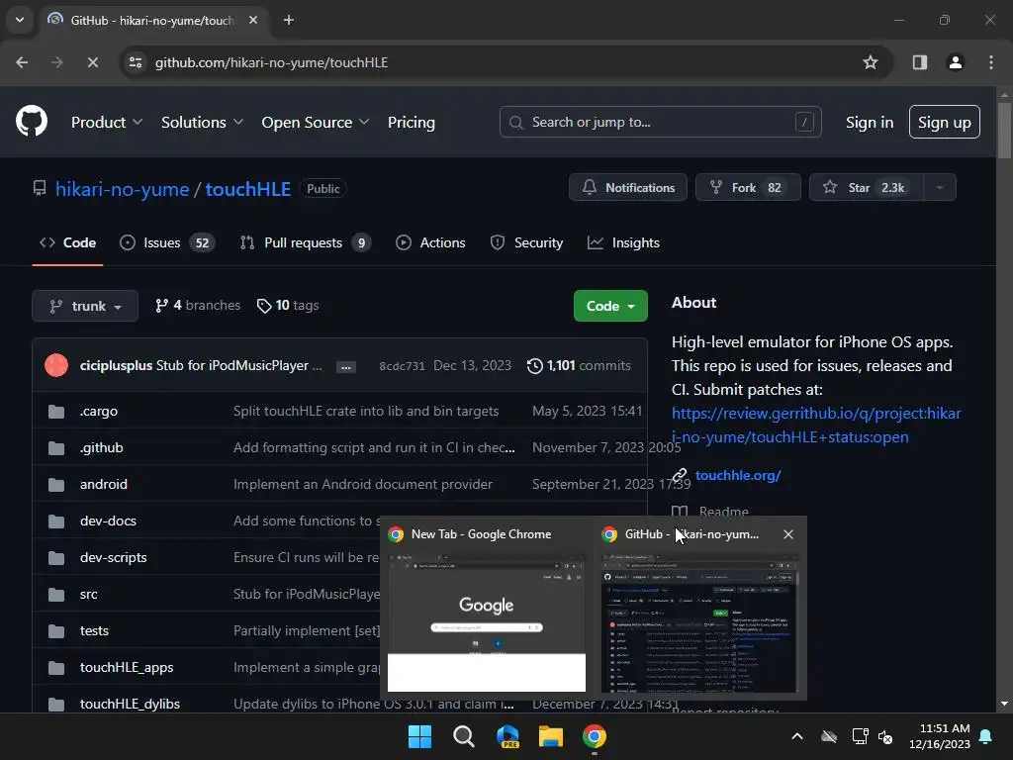Expand the Product menu
1013x760 pixels.
click(x=107, y=122)
